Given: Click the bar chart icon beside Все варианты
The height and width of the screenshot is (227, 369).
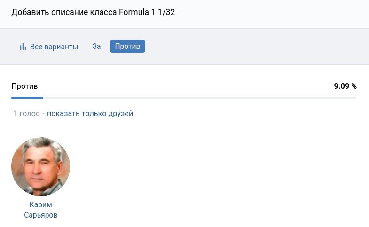Looking at the screenshot, I should (x=23, y=47).
